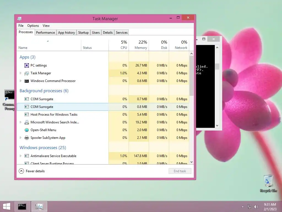282x212 pixels.
Task: Select the Processes tab
Action: (x=26, y=32)
